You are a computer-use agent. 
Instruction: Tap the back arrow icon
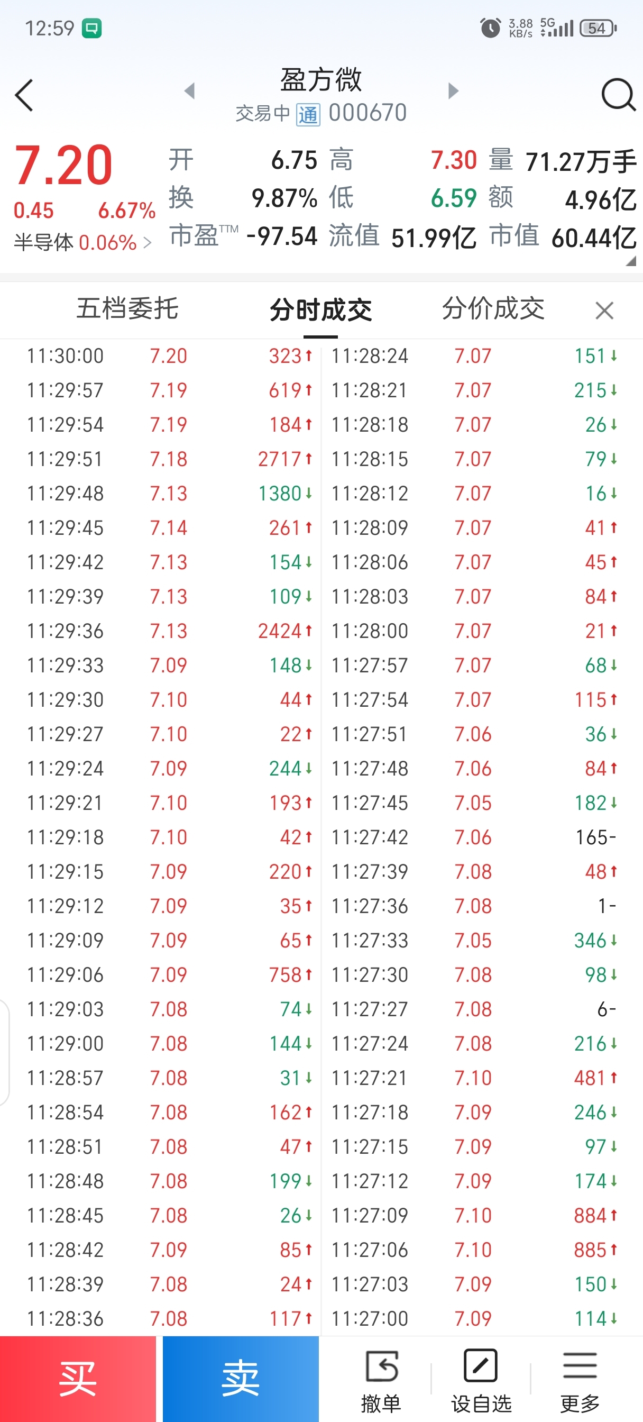coord(24,95)
